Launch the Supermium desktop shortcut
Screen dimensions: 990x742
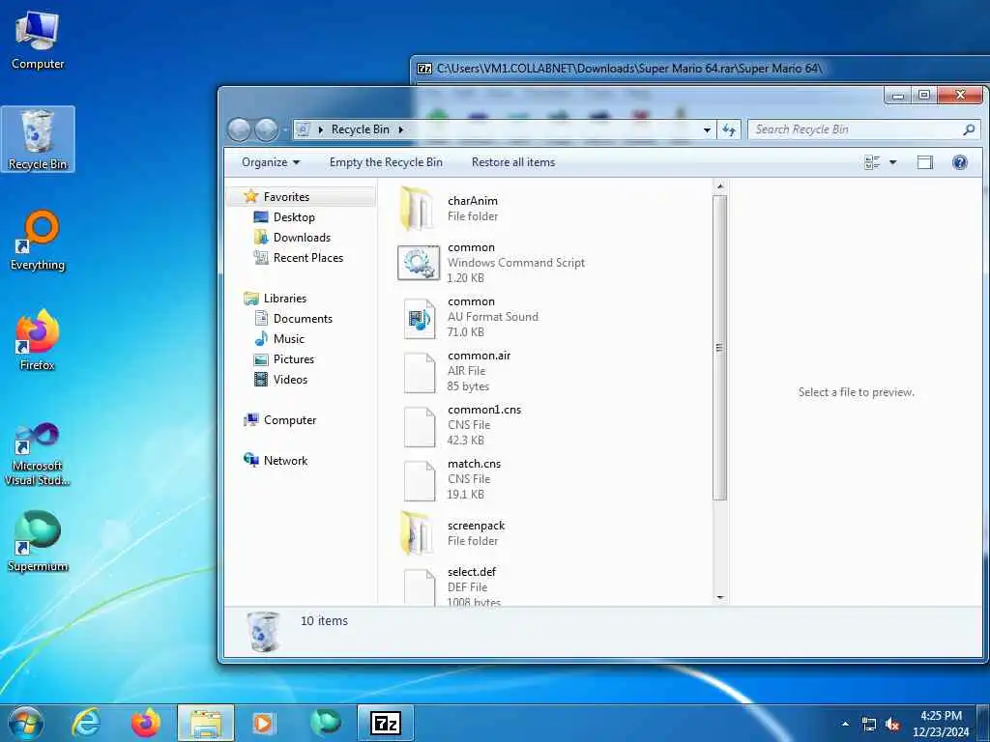click(38, 541)
